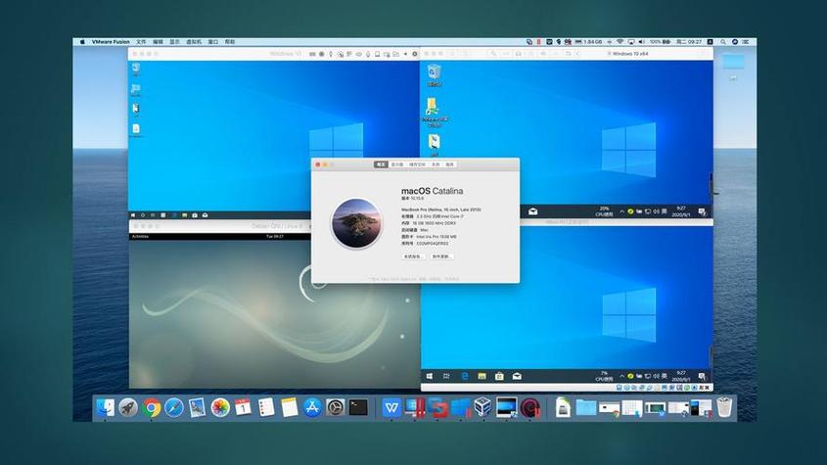Image resolution: width=827 pixels, height=465 pixels.
Task: Click the macOS Catalina title text
Action: (432, 191)
